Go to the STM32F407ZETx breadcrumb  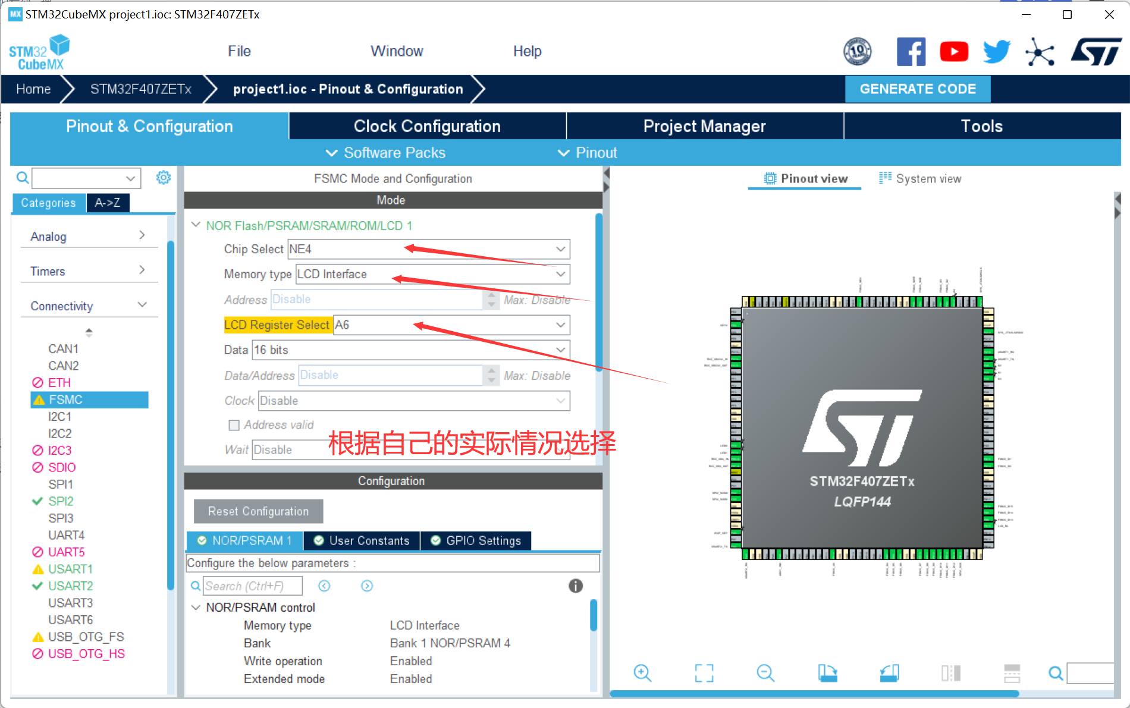point(141,89)
